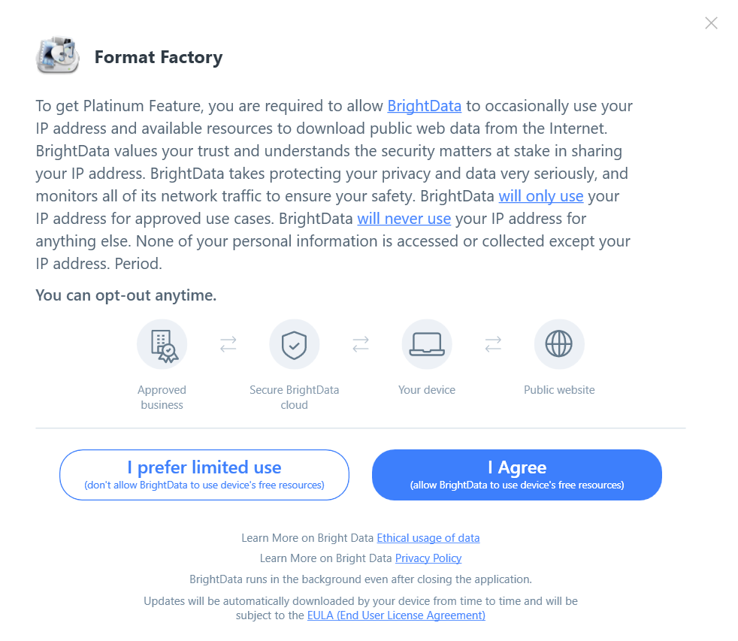Viewport: 738px width, 641px height.
Task: Open the EULA End User License Agreement
Action: [x=396, y=615]
